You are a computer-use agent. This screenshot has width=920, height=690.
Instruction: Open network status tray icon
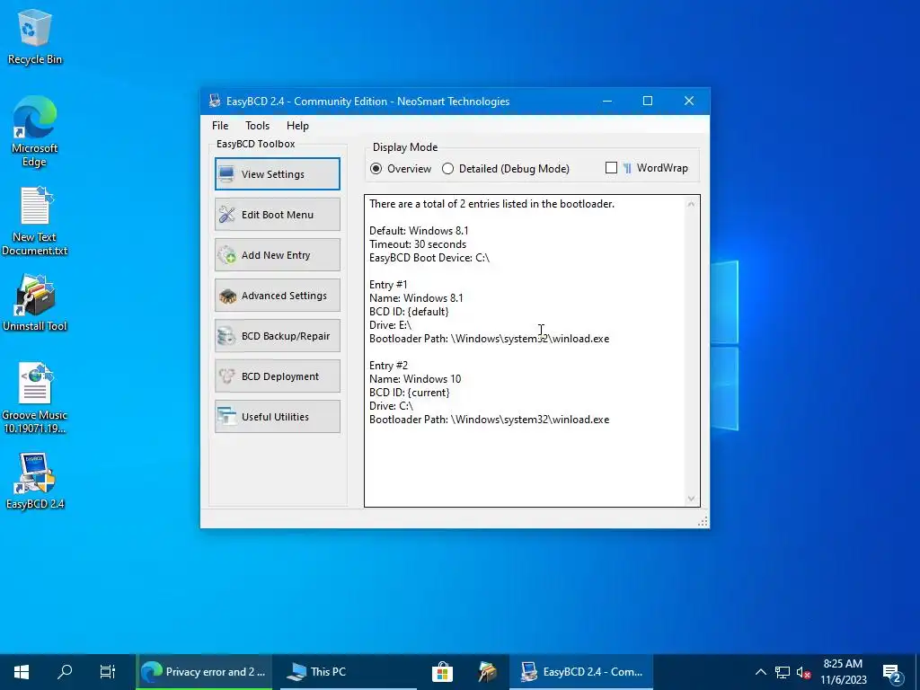point(783,672)
